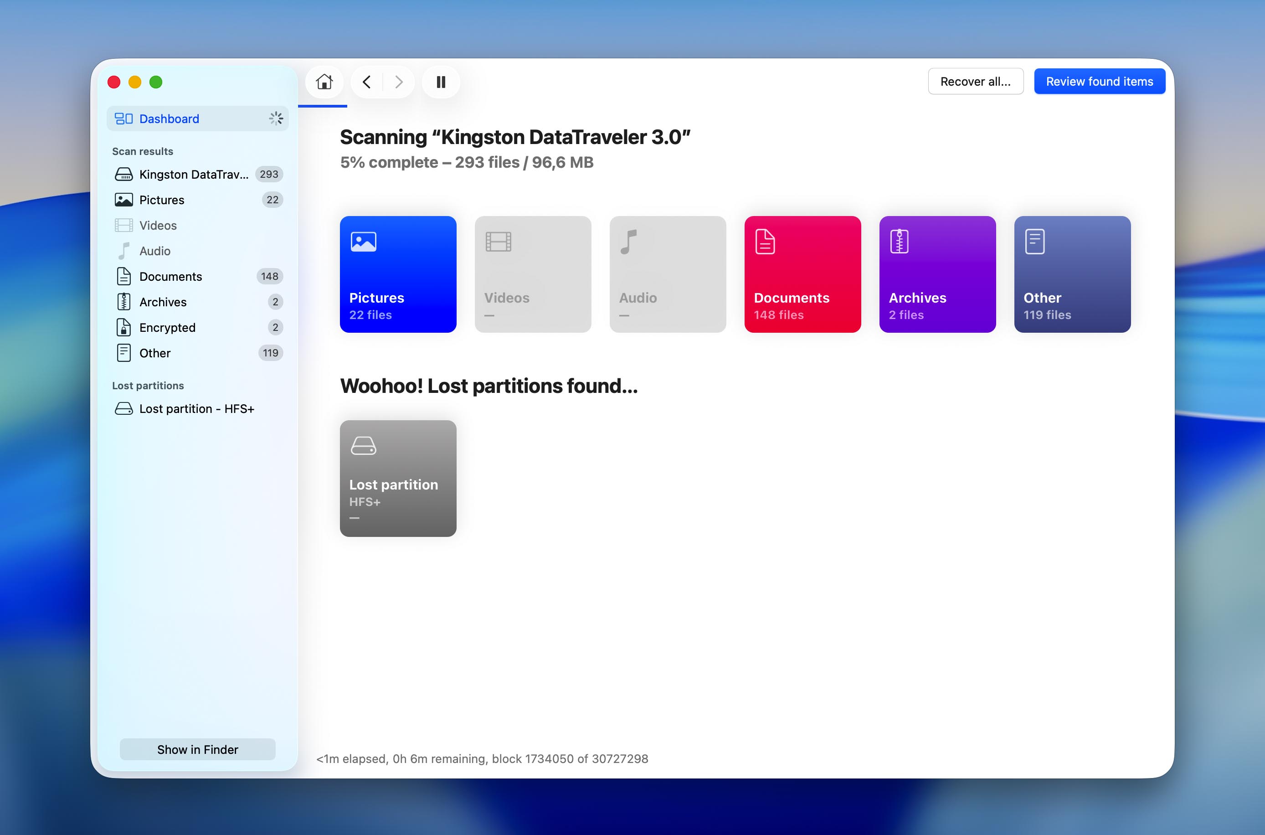1265x835 pixels.
Task: Select Other in the sidebar
Action: tap(197, 353)
